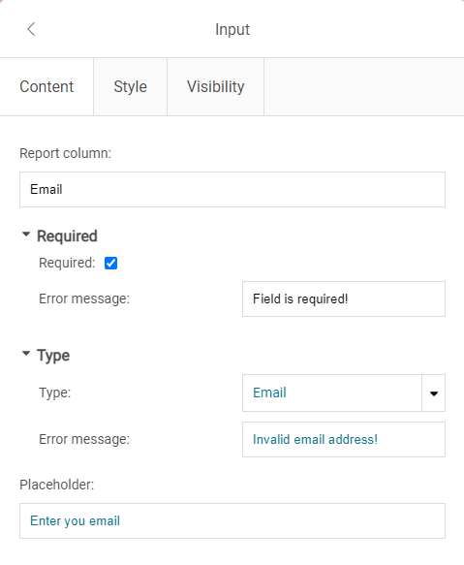
Task: Click the Type combo box showing Email
Action: [332, 393]
